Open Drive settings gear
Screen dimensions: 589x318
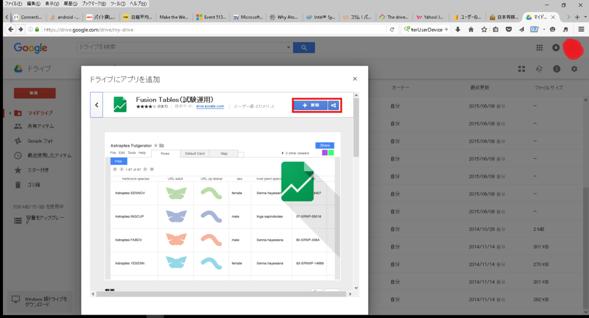click(x=575, y=69)
